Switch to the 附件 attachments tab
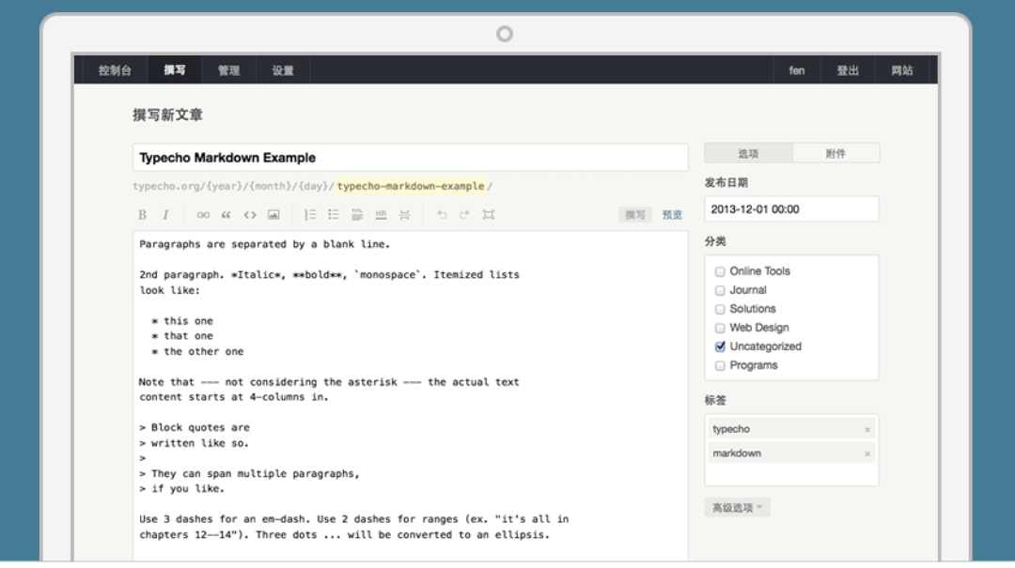Image resolution: width=1015 pixels, height=568 pixels. point(835,153)
